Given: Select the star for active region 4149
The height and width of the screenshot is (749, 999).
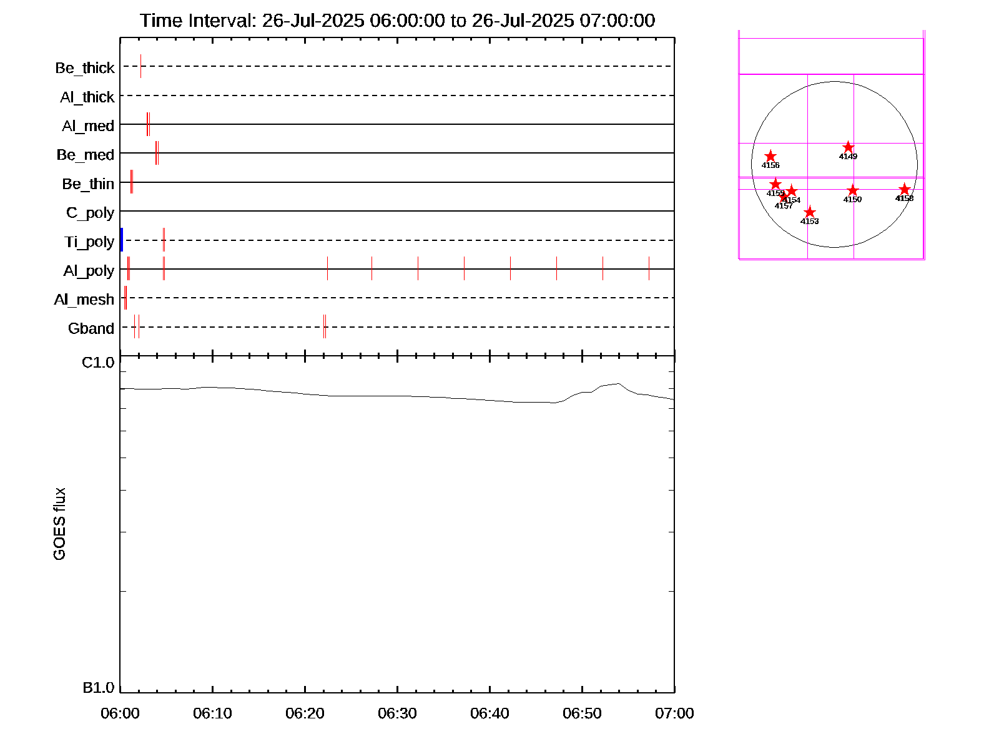Looking at the screenshot, I should [x=848, y=147].
